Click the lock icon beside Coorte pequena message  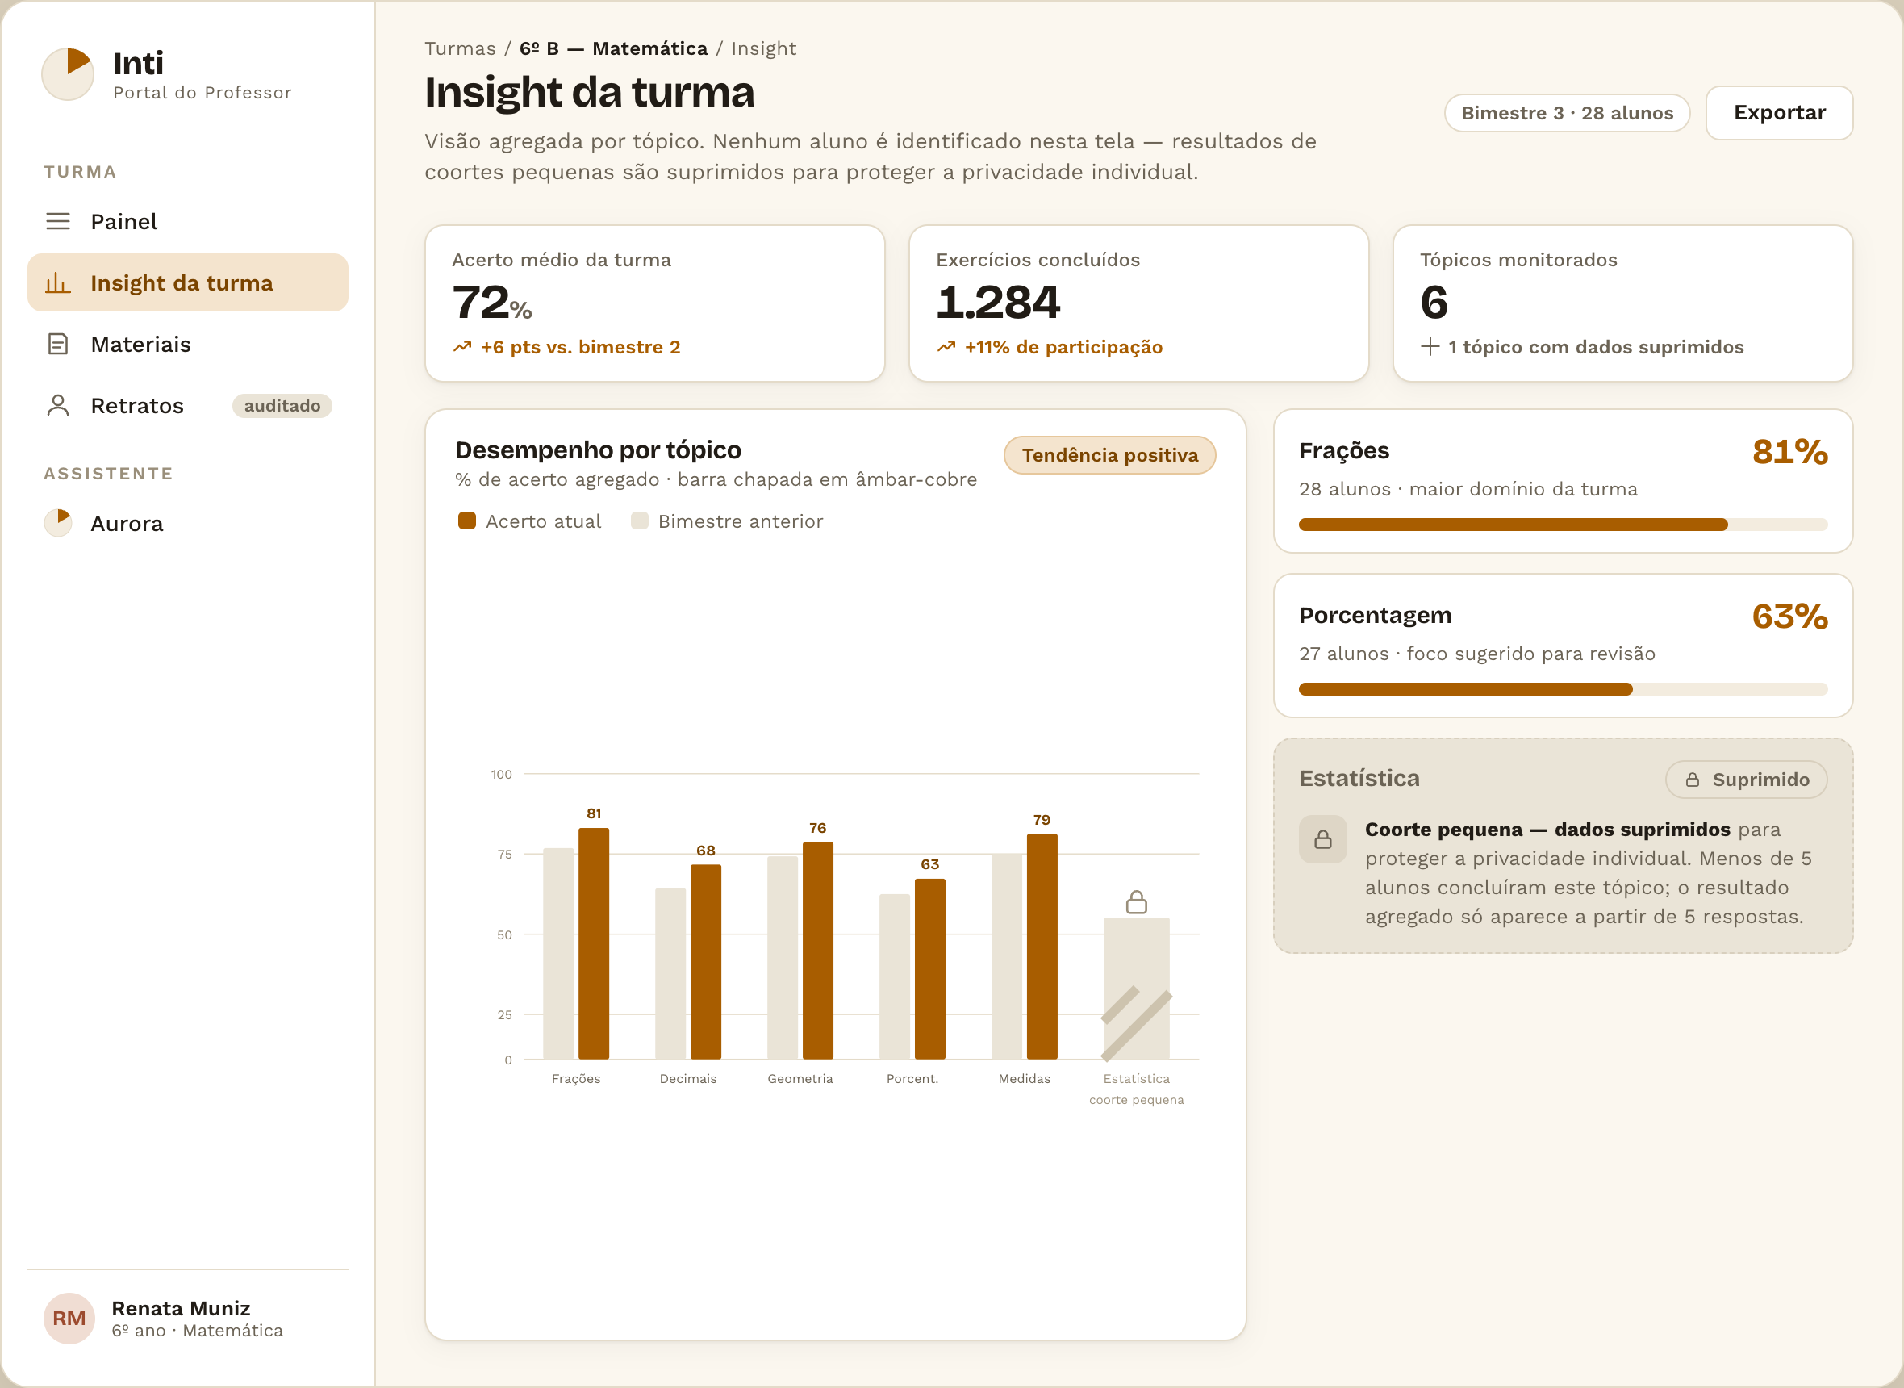click(x=1323, y=838)
